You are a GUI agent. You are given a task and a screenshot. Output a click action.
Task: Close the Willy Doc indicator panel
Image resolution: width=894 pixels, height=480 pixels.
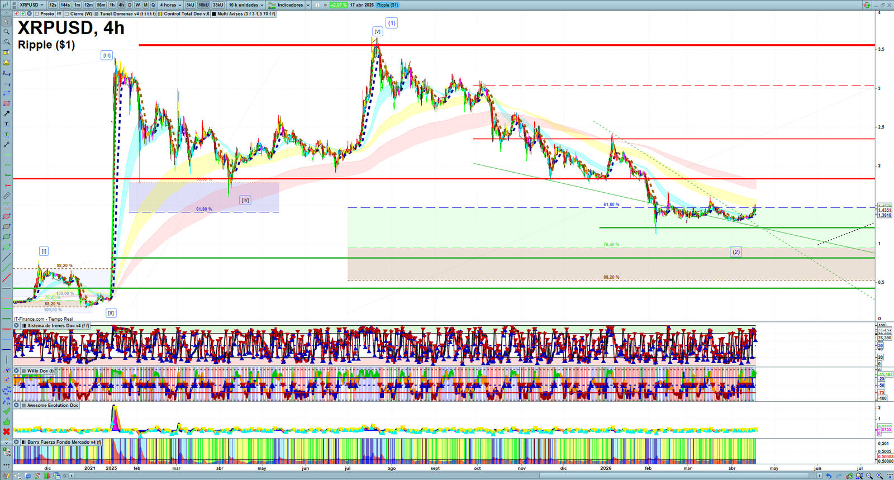[x=17, y=370]
